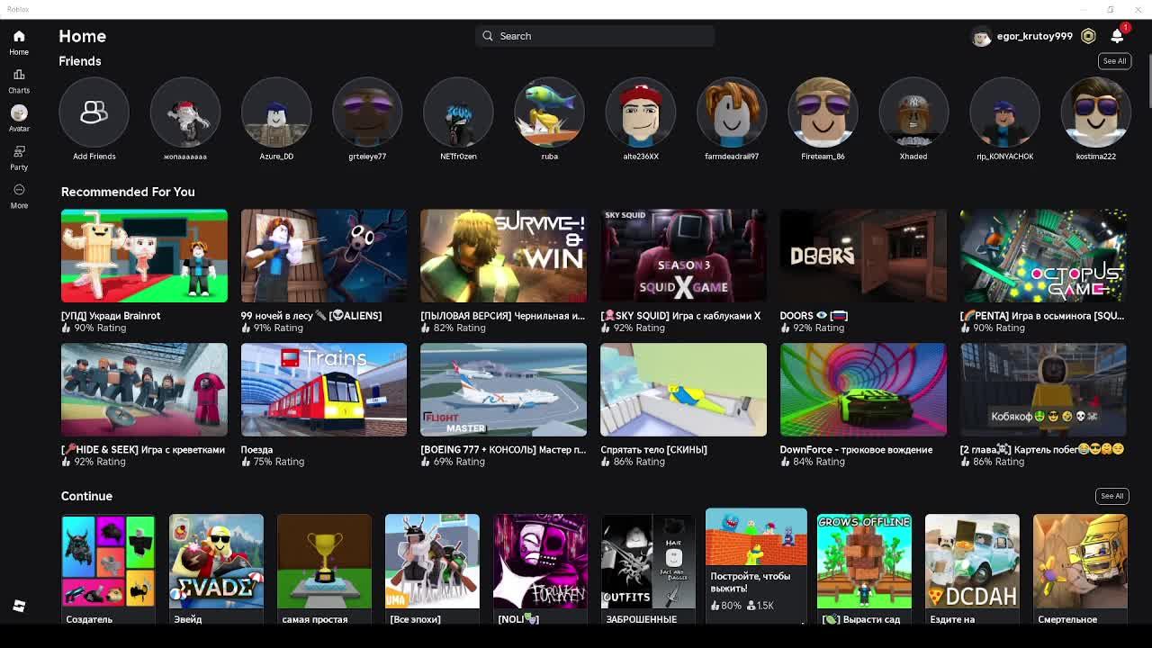Viewport: 1152px width, 648px height.
Task: Click the DOORS game title text
Action: [x=814, y=316]
